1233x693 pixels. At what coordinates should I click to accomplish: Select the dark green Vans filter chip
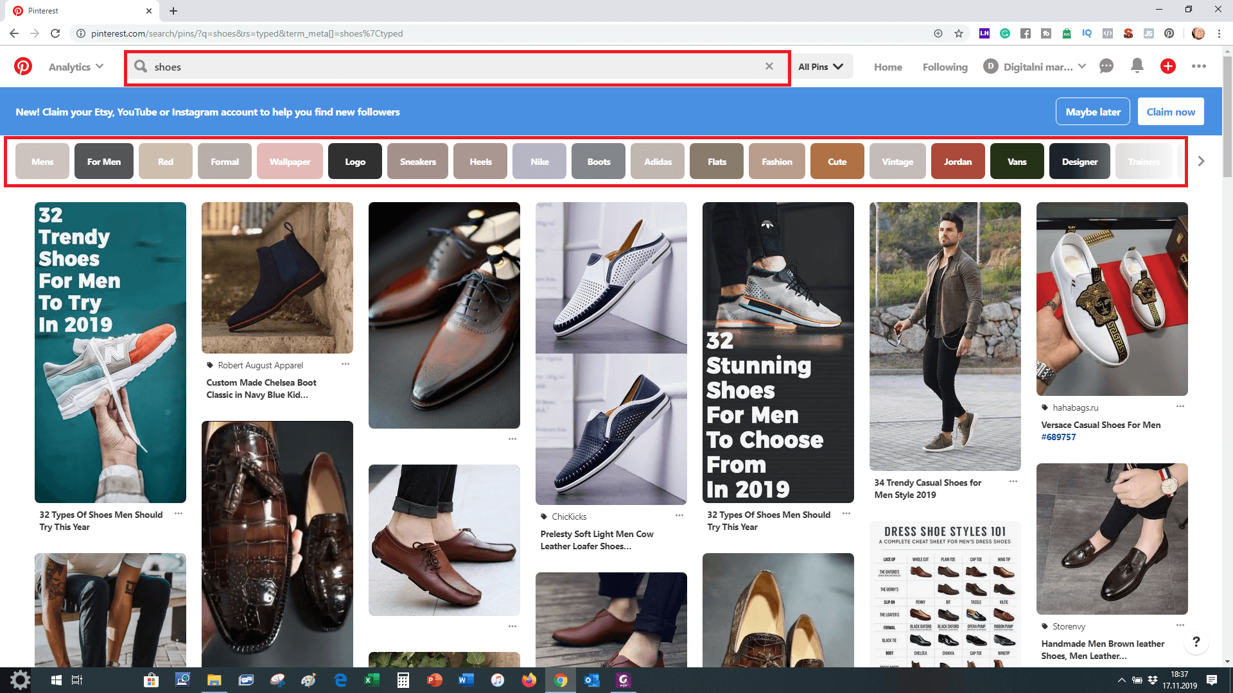(1017, 162)
